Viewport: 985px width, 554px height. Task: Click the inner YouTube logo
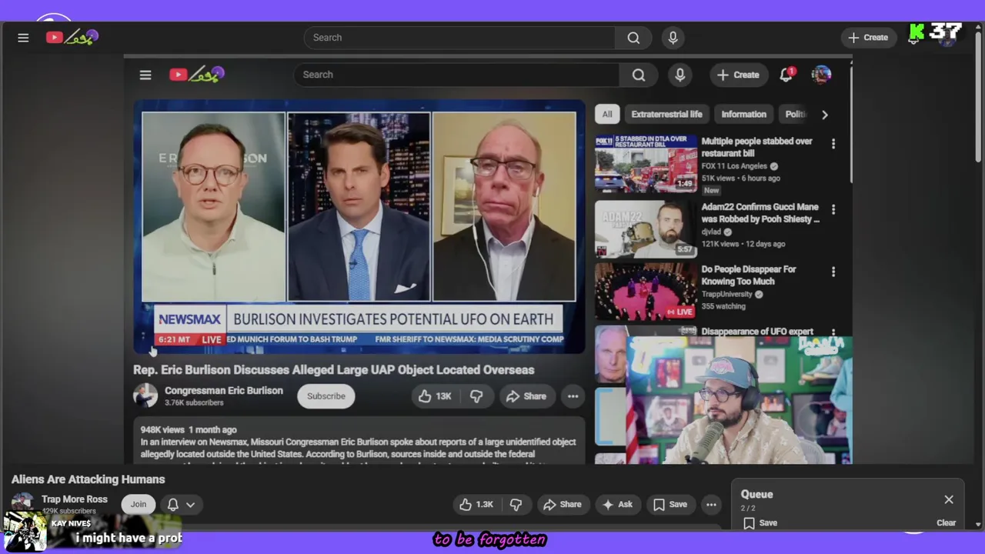click(x=197, y=75)
